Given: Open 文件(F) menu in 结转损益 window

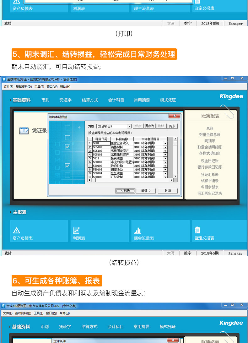Looking at the screenshot, I should point(8,87).
